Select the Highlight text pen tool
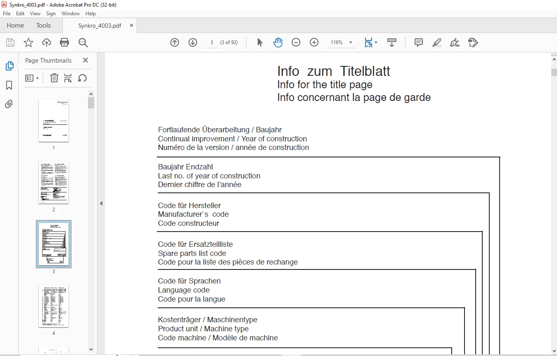557x356 pixels. pos(437,42)
